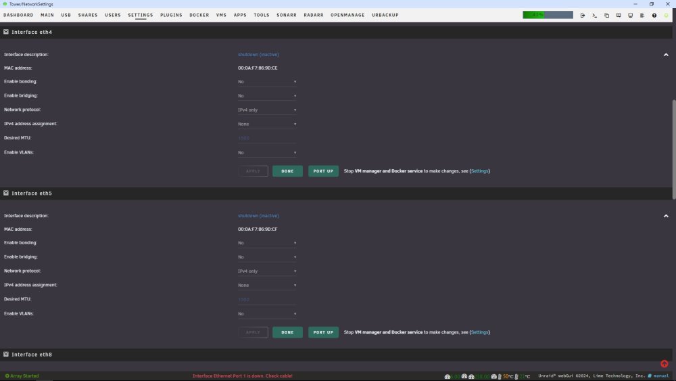Click eth4 'shutdown (inactive)' description text
This screenshot has width=676, height=381.
(x=258, y=55)
